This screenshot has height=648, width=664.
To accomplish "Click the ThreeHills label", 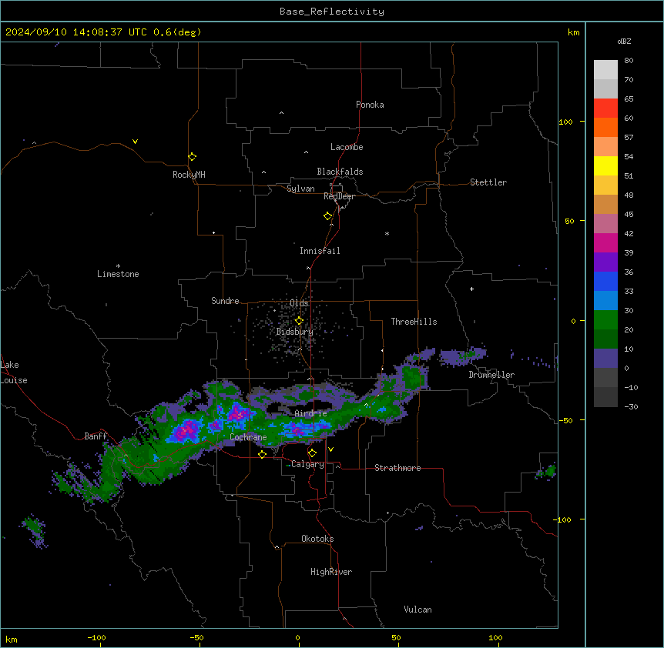I will click(414, 322).
